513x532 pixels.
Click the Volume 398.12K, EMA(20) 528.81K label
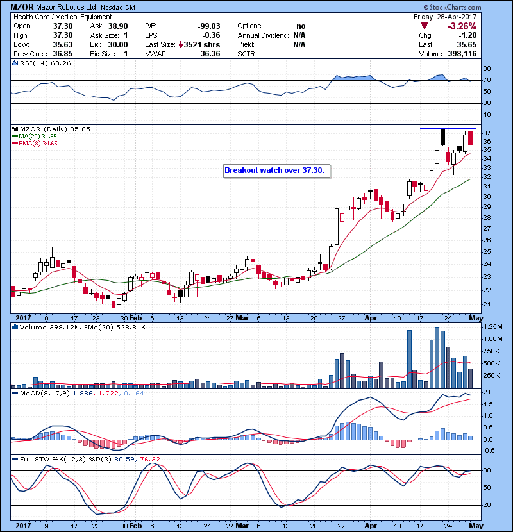point(83,327)
